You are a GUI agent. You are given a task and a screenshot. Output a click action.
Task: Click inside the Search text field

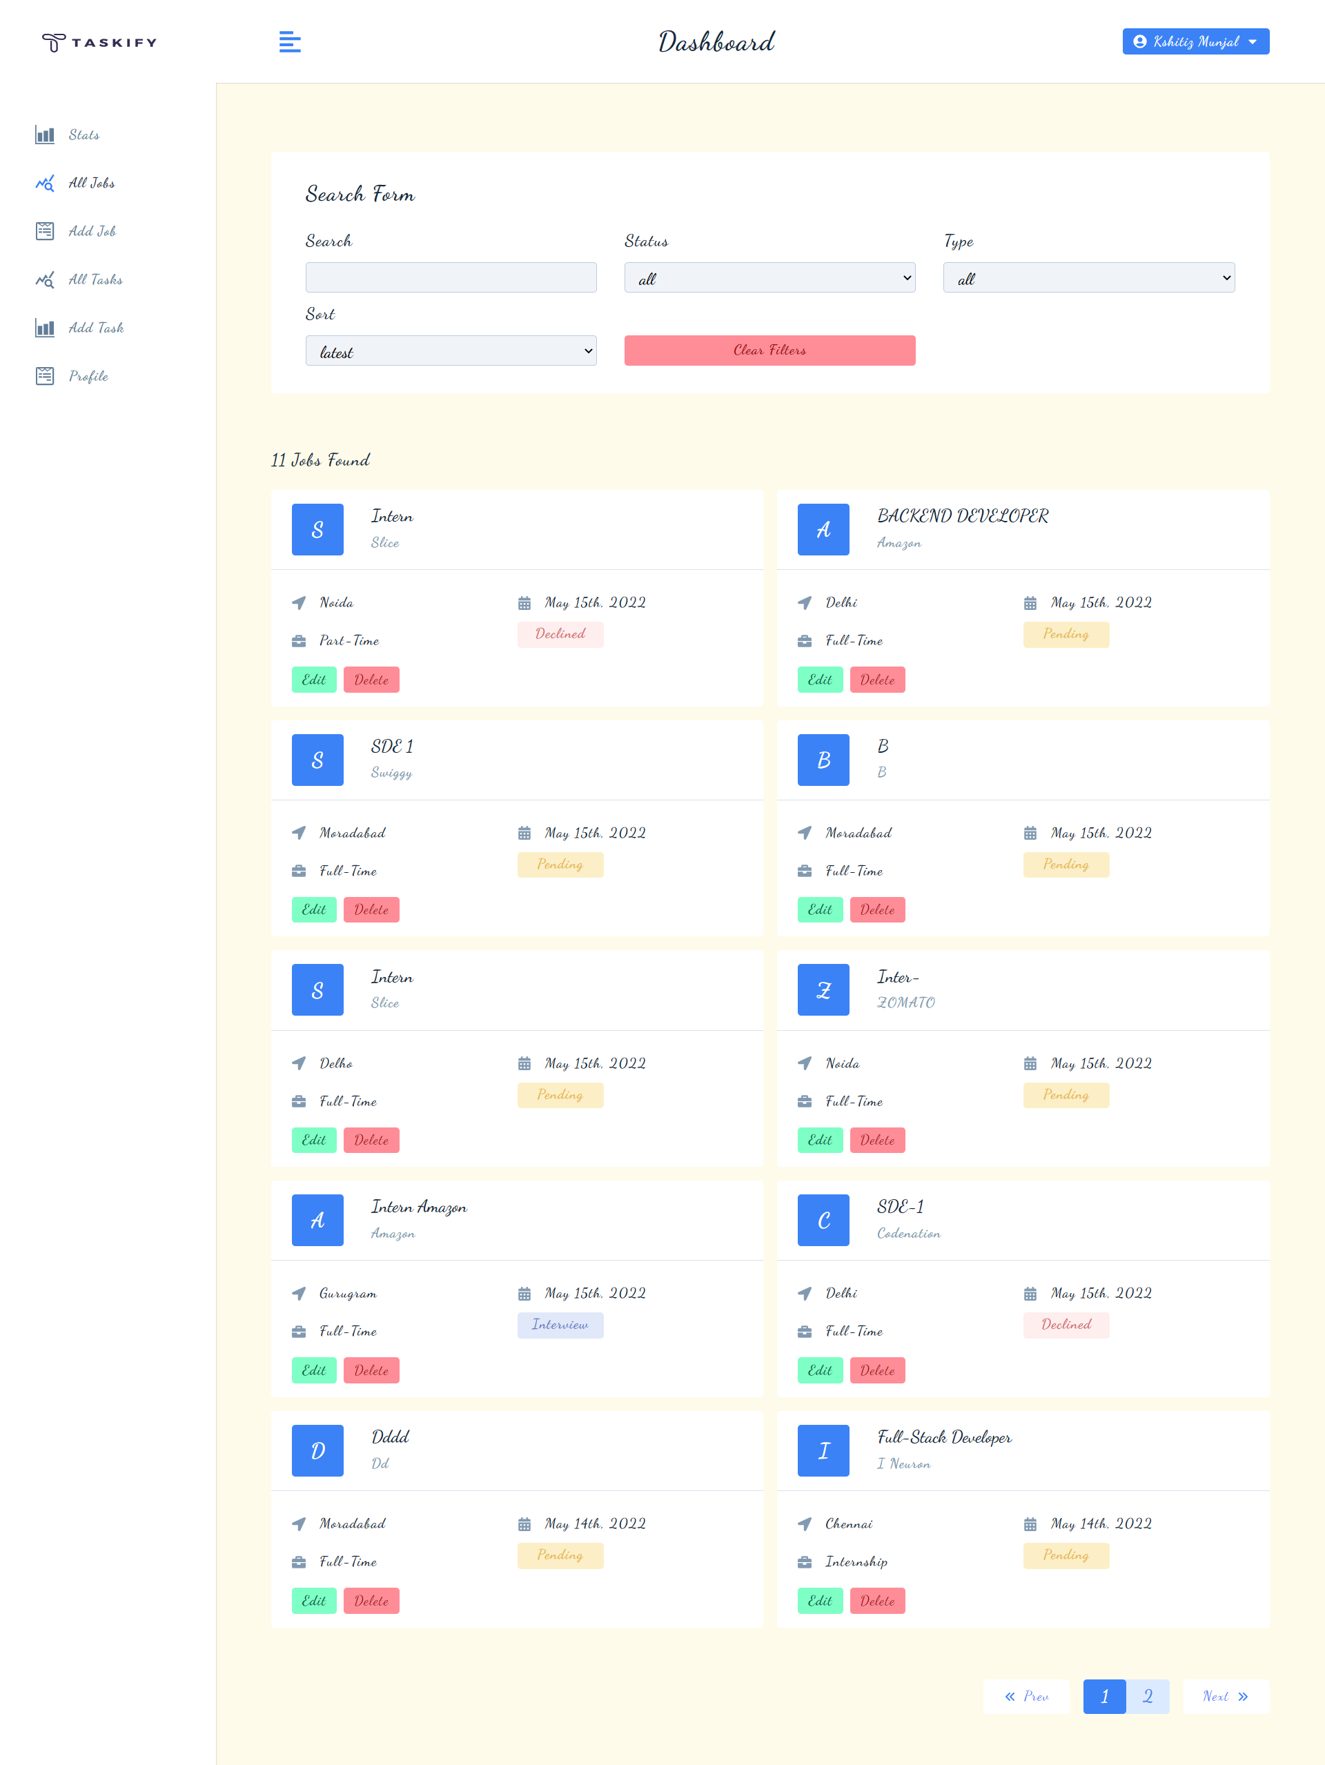point(450,277)
